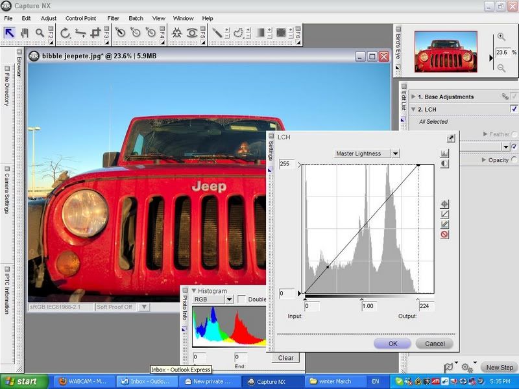Select the Red-Eye control point tool

coord(192,32)
